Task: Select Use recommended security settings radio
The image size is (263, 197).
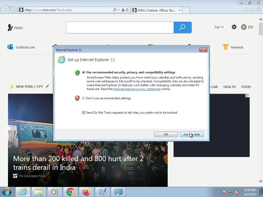Action: click(x=83, y=72)
